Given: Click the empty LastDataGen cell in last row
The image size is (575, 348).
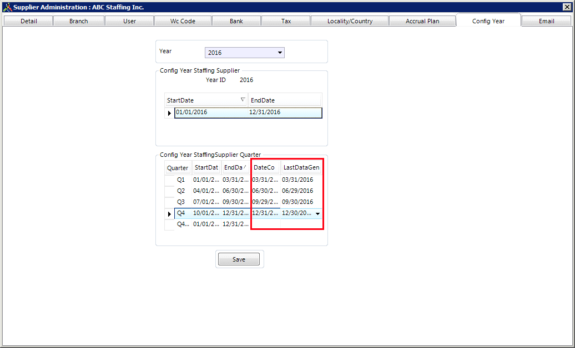Looking at the screenshot, I should pos(301,224).
